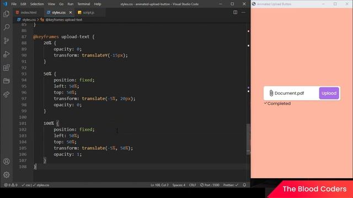Click the errors and warnings status indicator

click(x=10, y=185)
